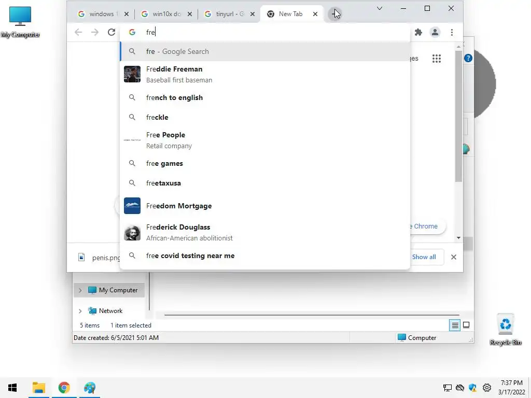The height and width of the screenshot is (398, 531).
Task: Open settings gear in system tray
Action: tap(487, 388)
